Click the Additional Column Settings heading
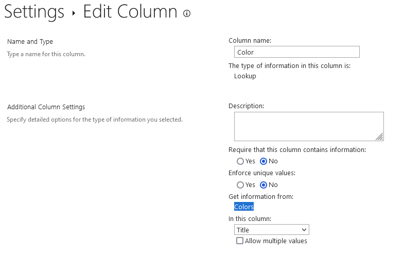The height and width of the screenshot is (254, 404). point(46,107)
